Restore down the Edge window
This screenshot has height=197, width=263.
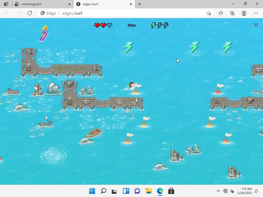(245, 4)
